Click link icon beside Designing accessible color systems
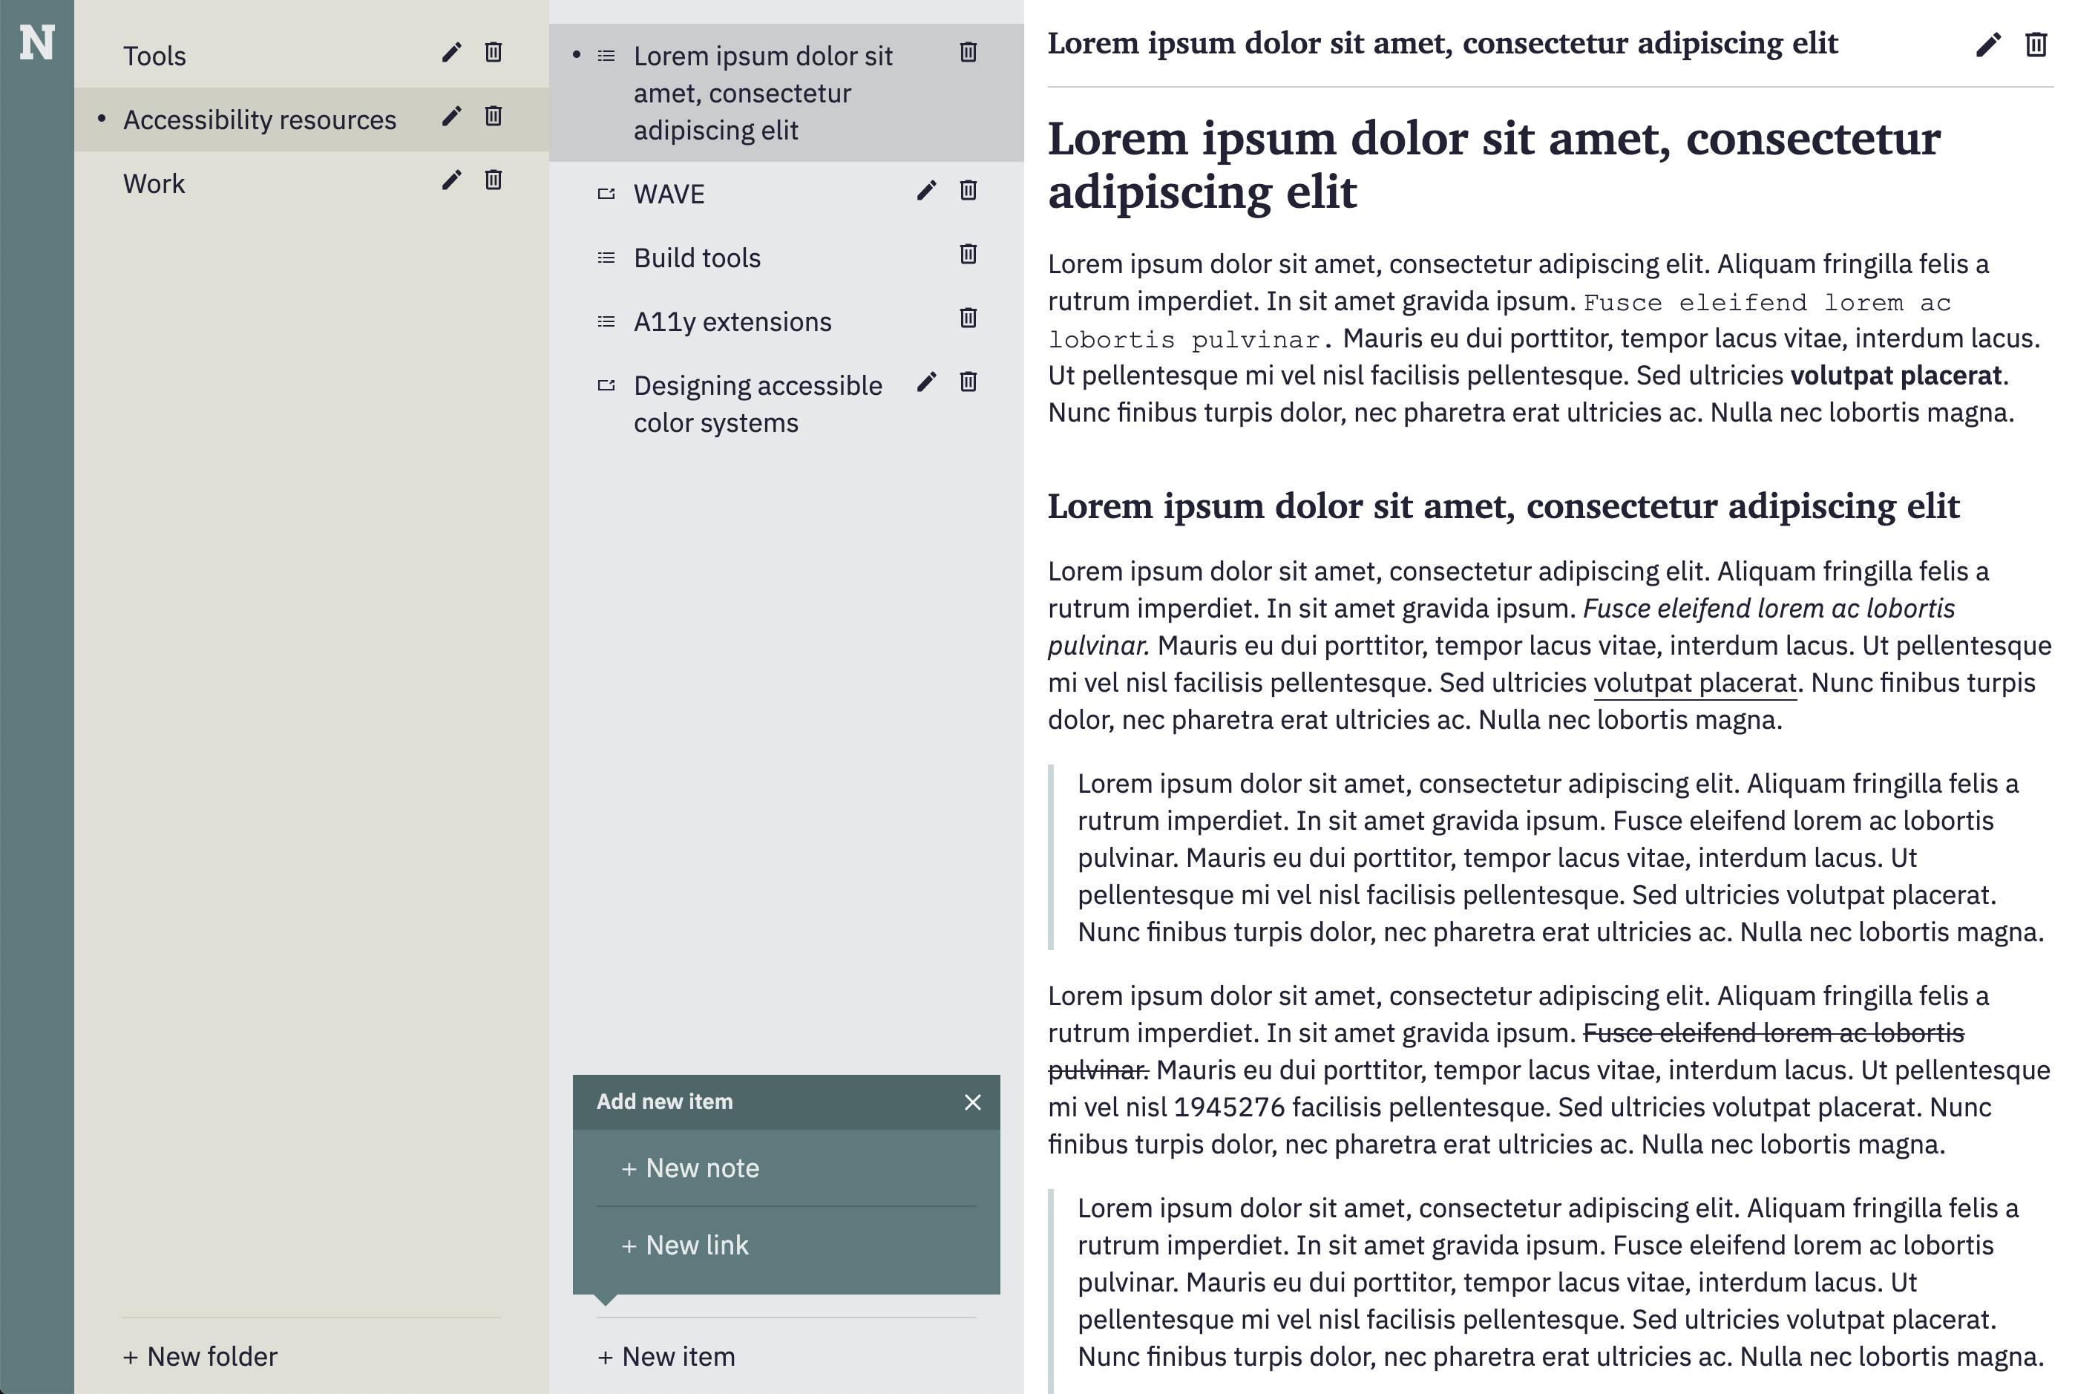Screen dimensions: 2075x1394 coord(606,386)
